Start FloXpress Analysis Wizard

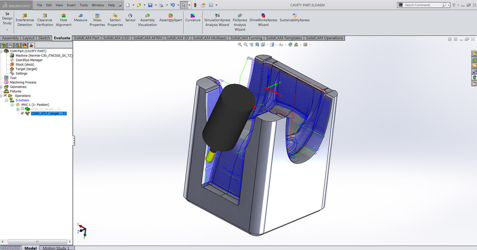tap(240, 22)
